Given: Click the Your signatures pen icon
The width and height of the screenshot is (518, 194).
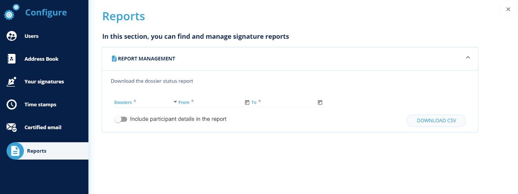Looking at the screenshot, I should pyautogui.click(x=12, y=81).
